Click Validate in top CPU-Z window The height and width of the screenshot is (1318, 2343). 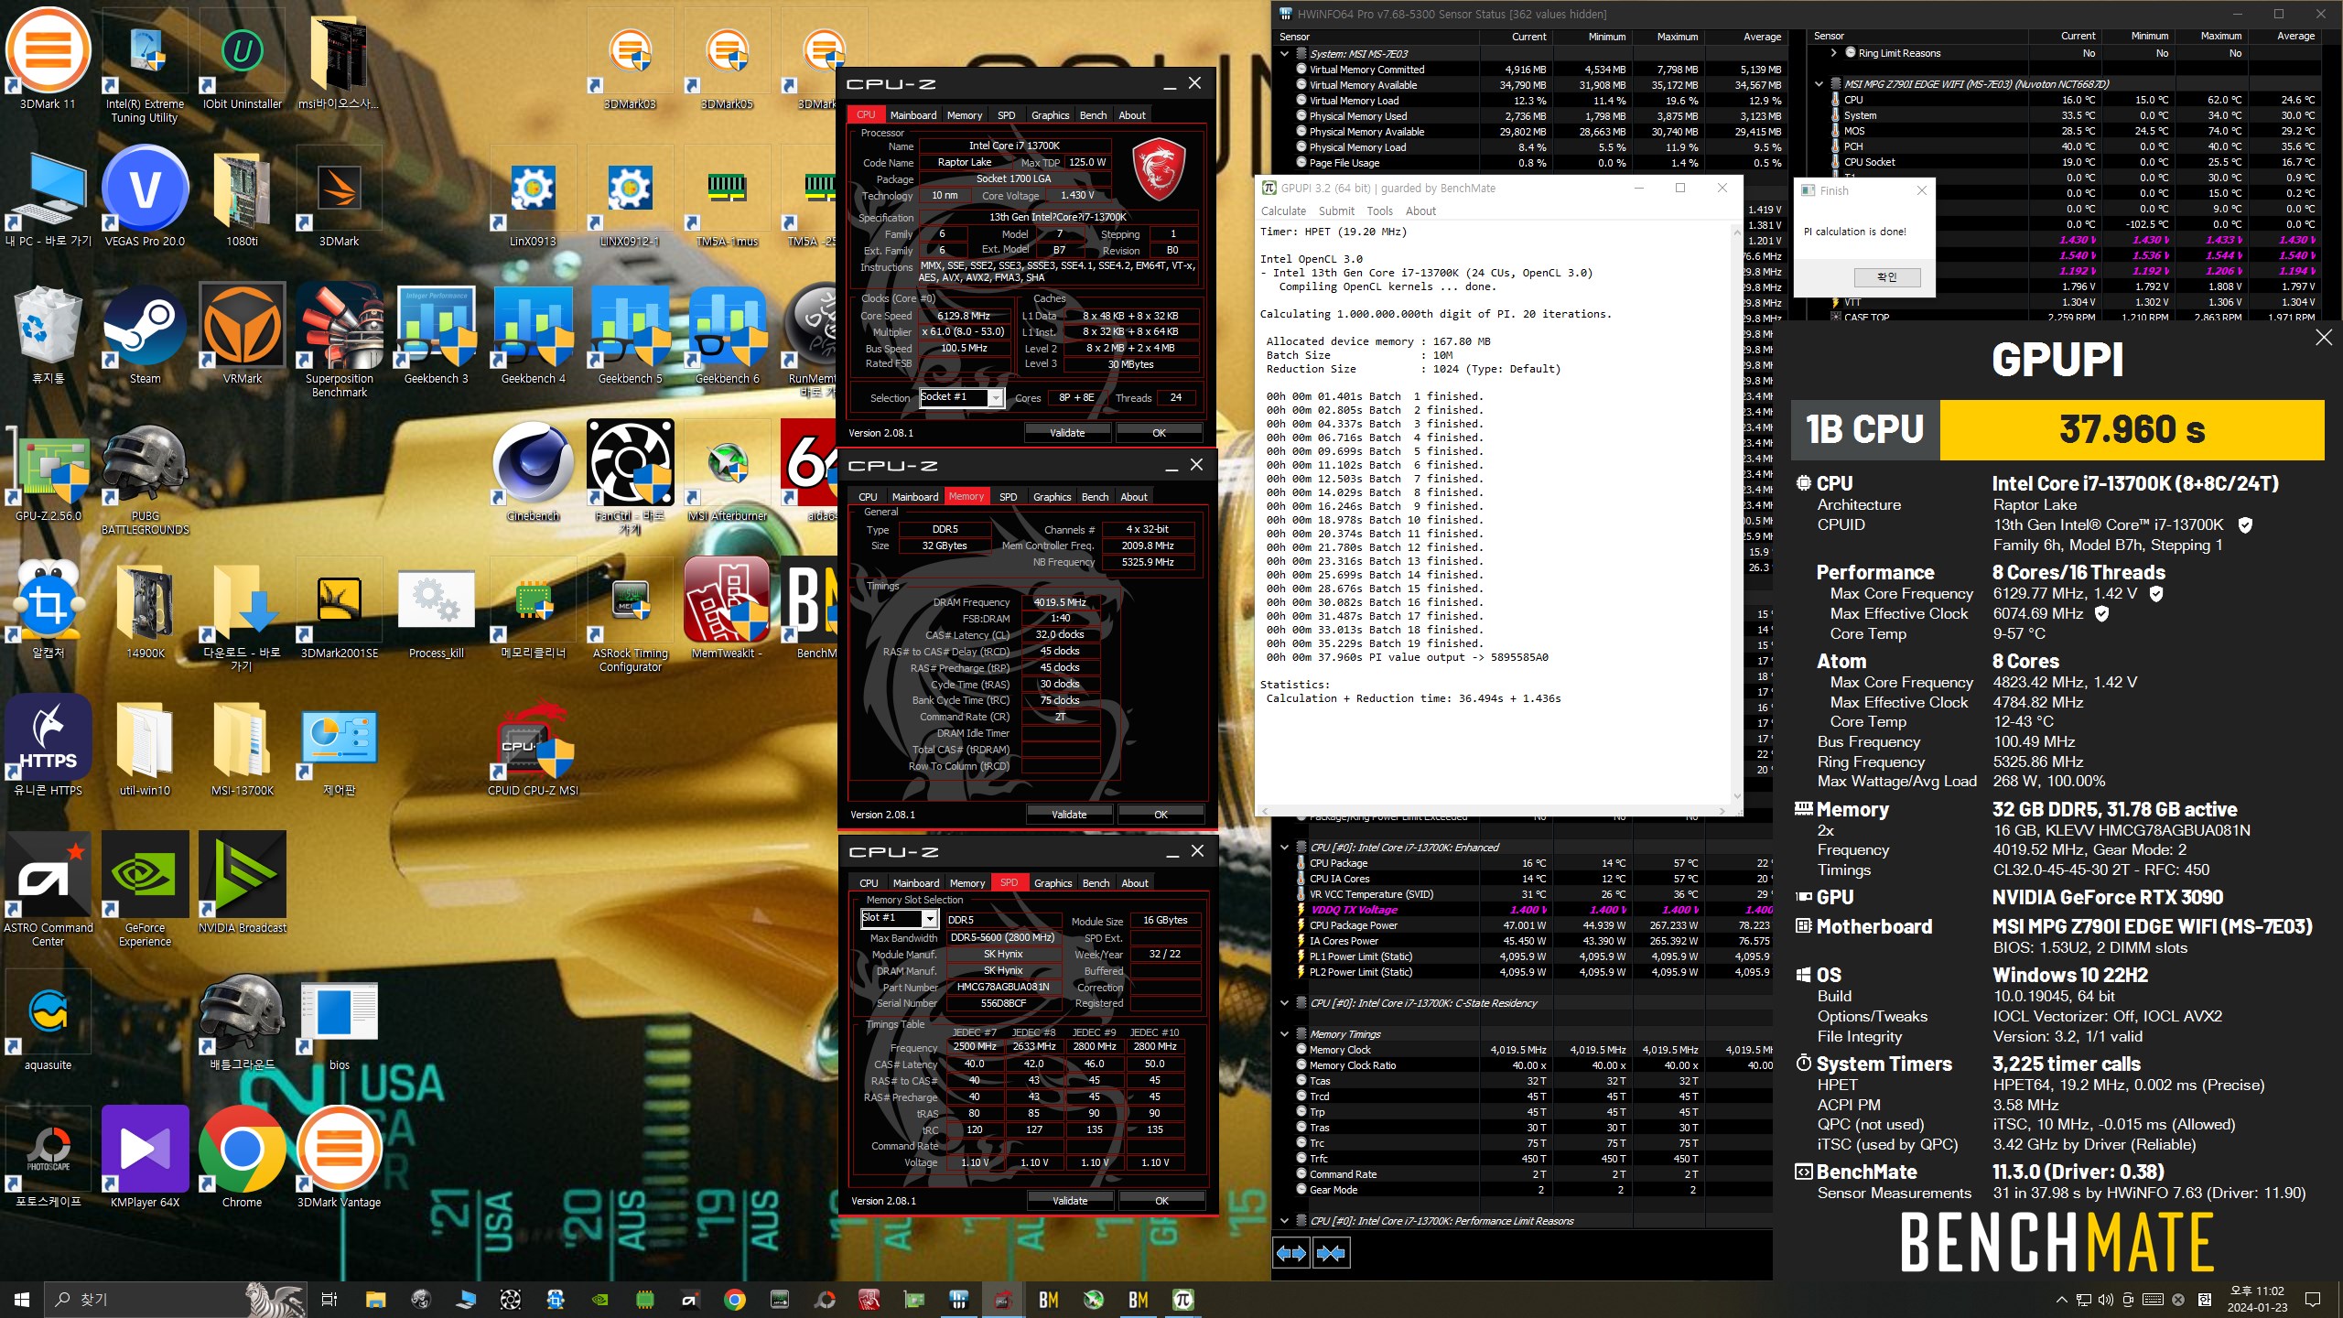(x=1067, y=433)
